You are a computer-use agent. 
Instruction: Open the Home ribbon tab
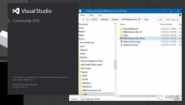[x=82, y=15]
